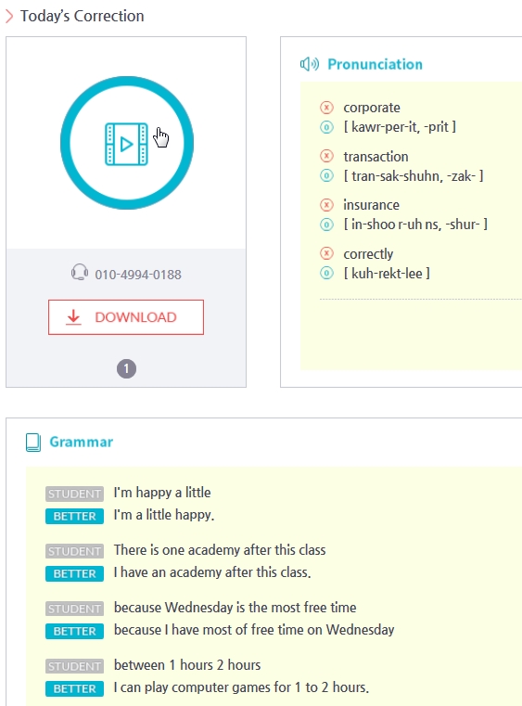Click the speaker icon beside Pronunciation
This screenshot has width=522, height=706.
point(310,64)
